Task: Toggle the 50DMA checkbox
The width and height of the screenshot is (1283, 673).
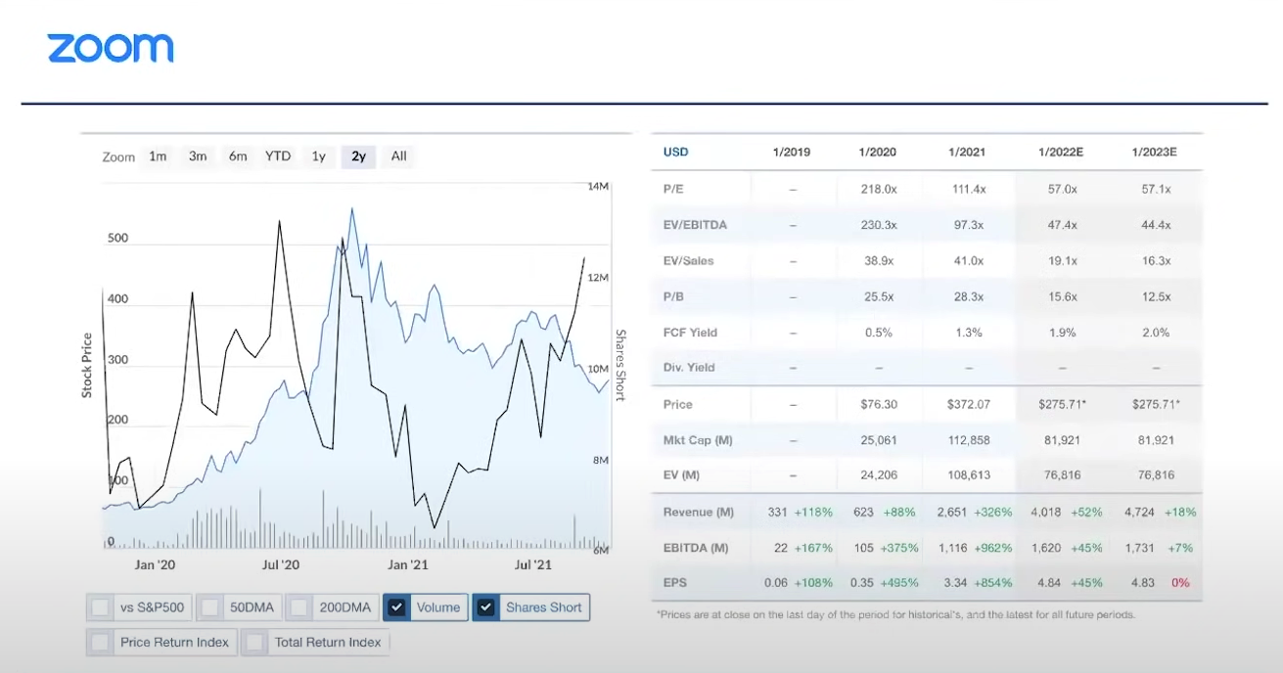Action: pos(210,607)
